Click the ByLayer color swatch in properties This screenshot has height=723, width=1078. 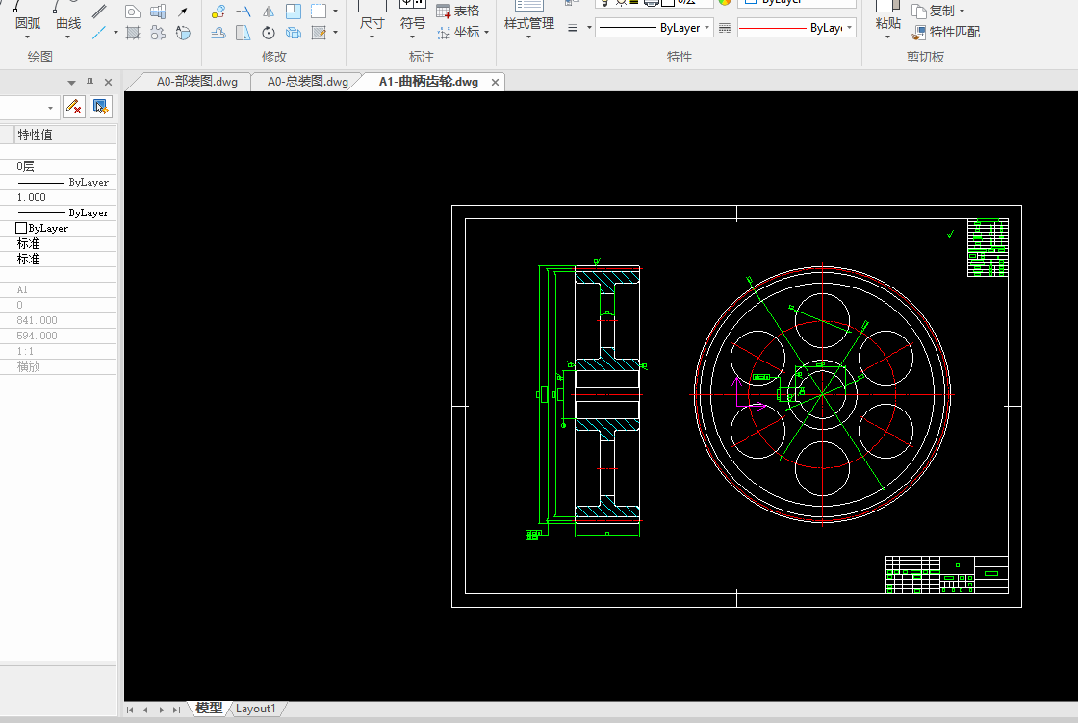(21, 228)
